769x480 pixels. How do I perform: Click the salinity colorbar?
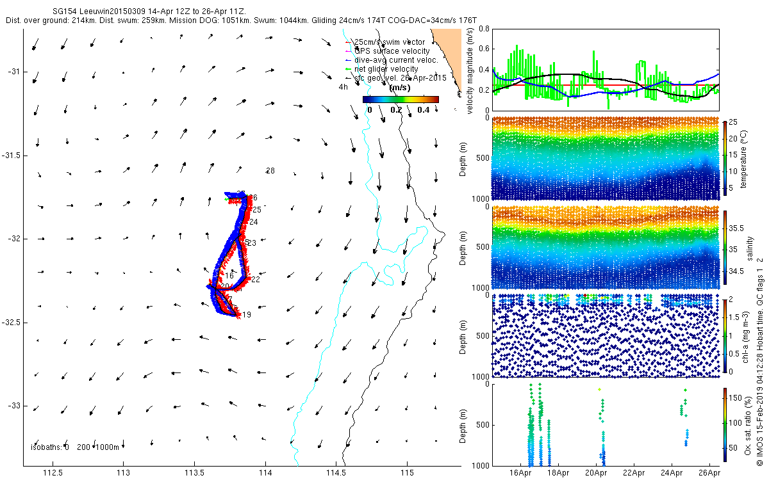725,248
